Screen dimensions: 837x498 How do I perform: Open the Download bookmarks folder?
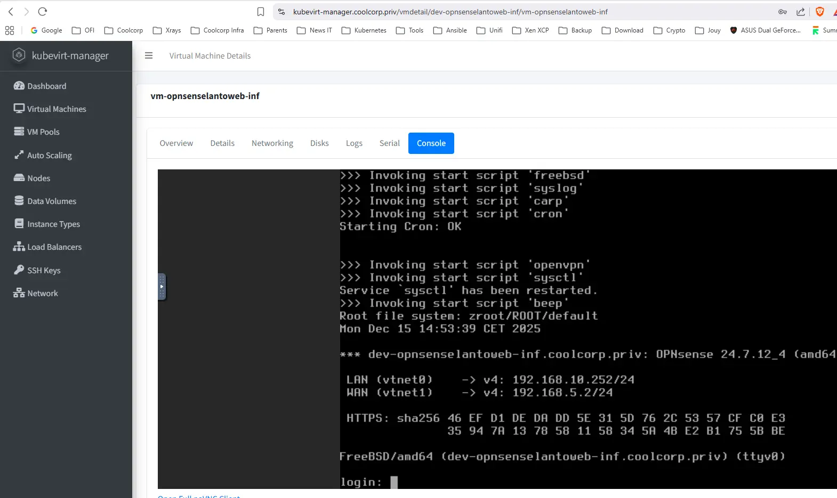[x=623, y=30]
